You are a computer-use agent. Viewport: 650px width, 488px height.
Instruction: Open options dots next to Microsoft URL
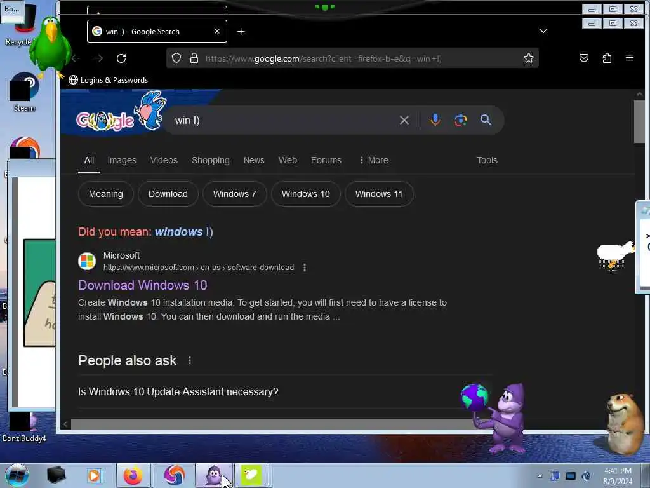(305, 268)
